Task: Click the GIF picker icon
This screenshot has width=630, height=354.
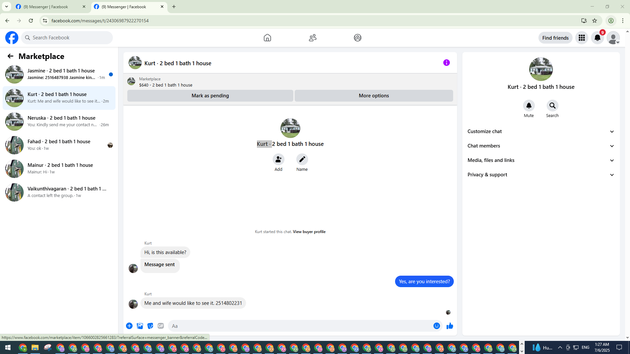Action: [x=160, y=326]
